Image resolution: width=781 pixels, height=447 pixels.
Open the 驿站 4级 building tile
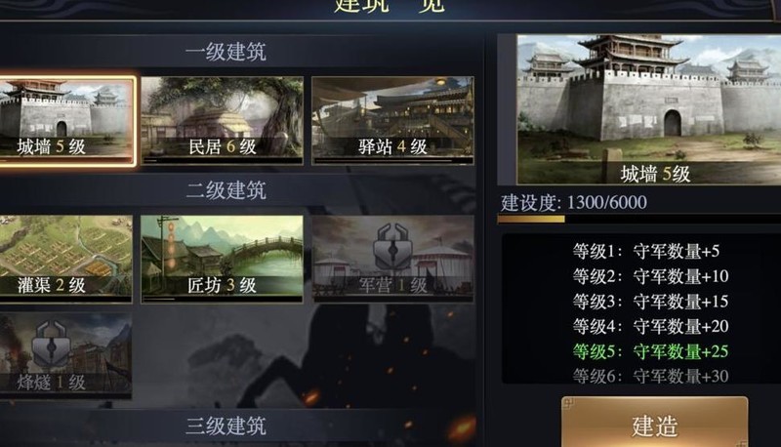(x=392, y=121)
